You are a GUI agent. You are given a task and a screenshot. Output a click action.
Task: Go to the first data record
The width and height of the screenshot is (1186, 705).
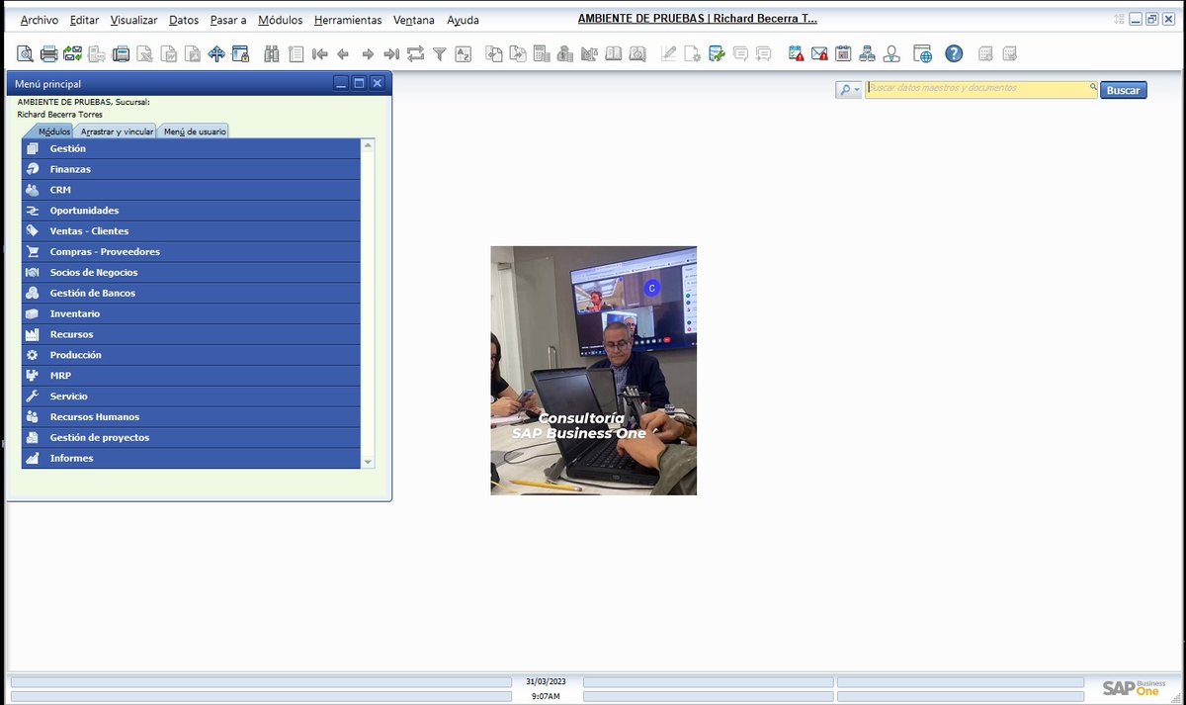point(319,53)
